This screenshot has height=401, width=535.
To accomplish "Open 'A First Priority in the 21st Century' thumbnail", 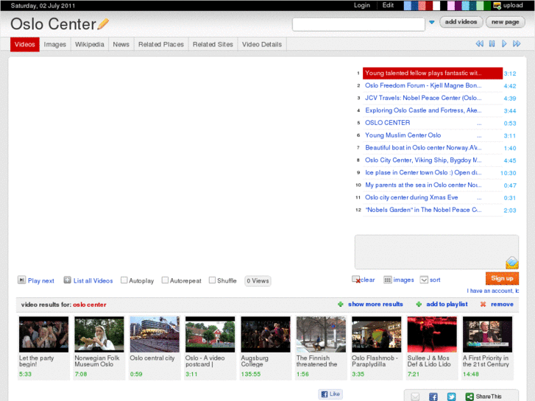I will coord(488,334).
